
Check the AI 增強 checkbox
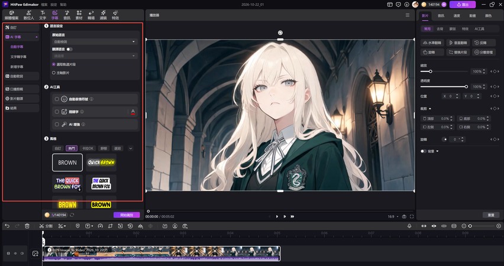57,124
